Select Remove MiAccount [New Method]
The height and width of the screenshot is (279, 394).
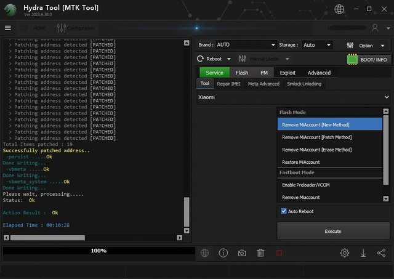pyautogui.click(x=330, y=124)
